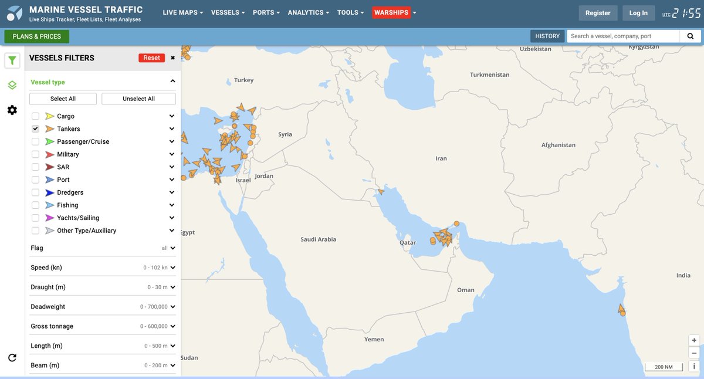
Task: Check the Dredgers checkbox
Action: pyautogui.click(x=35, y=192)
